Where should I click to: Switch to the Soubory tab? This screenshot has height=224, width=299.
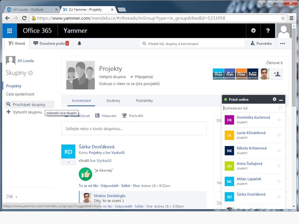(x=113, y=100)
